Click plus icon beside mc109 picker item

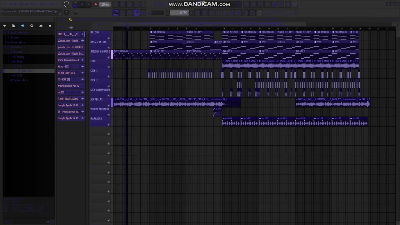tap(83, 92)
